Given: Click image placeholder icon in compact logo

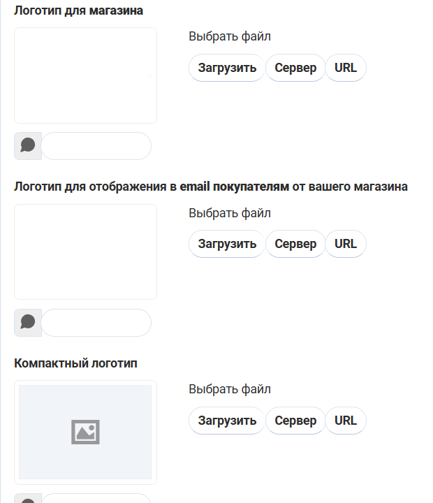Looking at the screenshot, I should tap(85, 432).
